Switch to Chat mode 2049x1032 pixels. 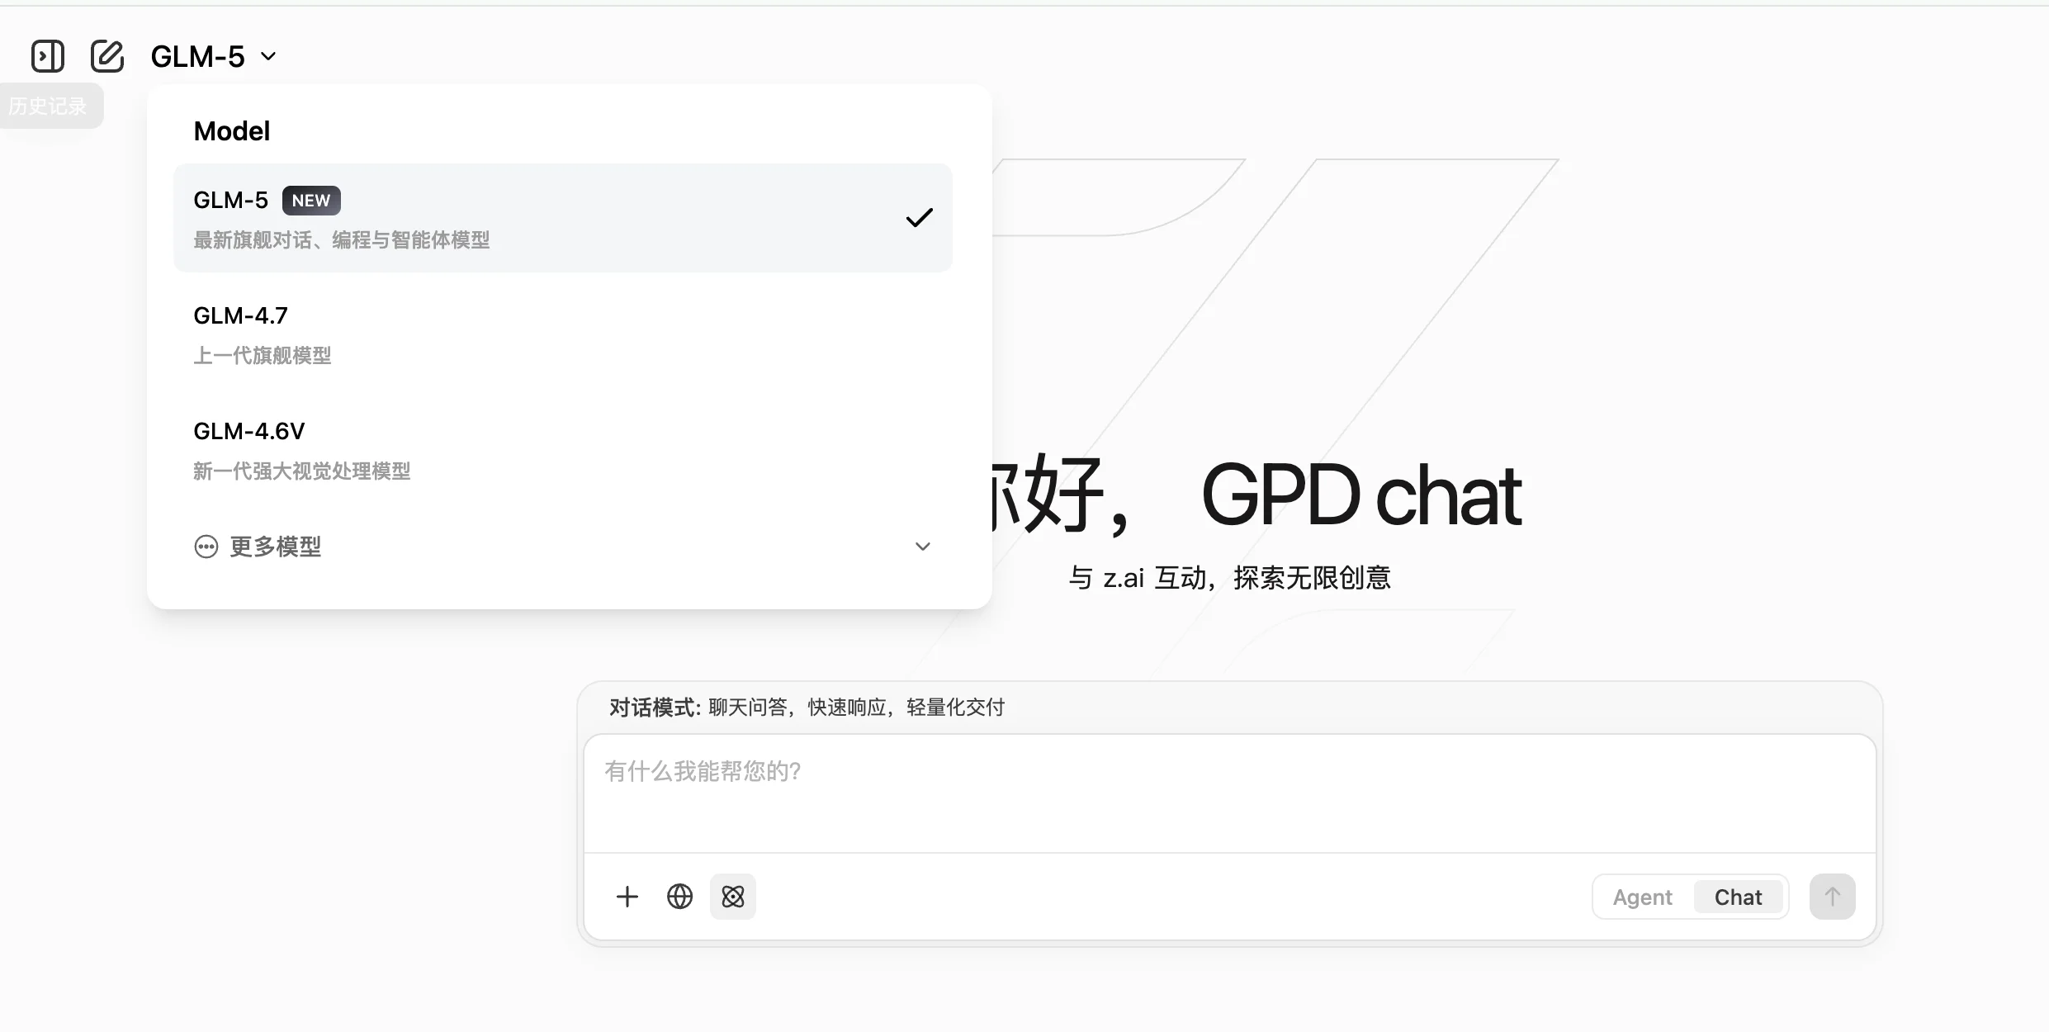point(1738,897)
